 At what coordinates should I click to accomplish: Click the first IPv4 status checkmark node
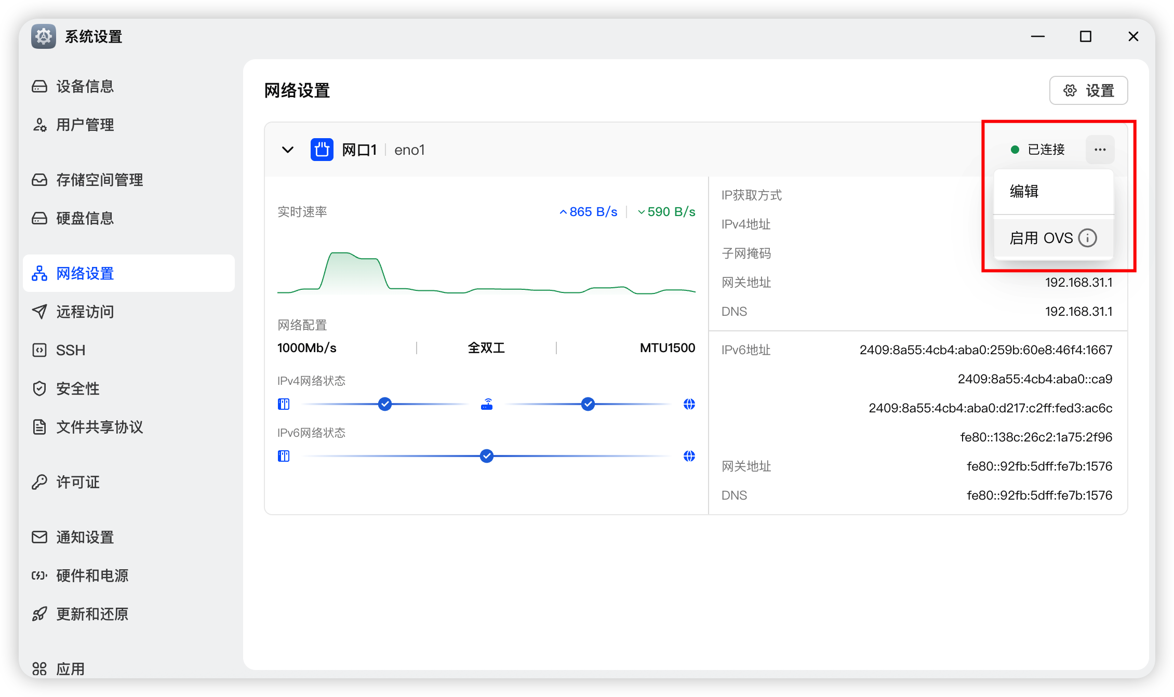coord(385,404)
